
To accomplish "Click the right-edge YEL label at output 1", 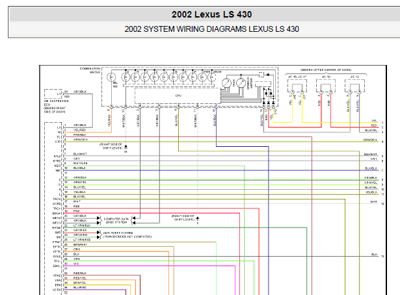I will [x=374, y=121].
